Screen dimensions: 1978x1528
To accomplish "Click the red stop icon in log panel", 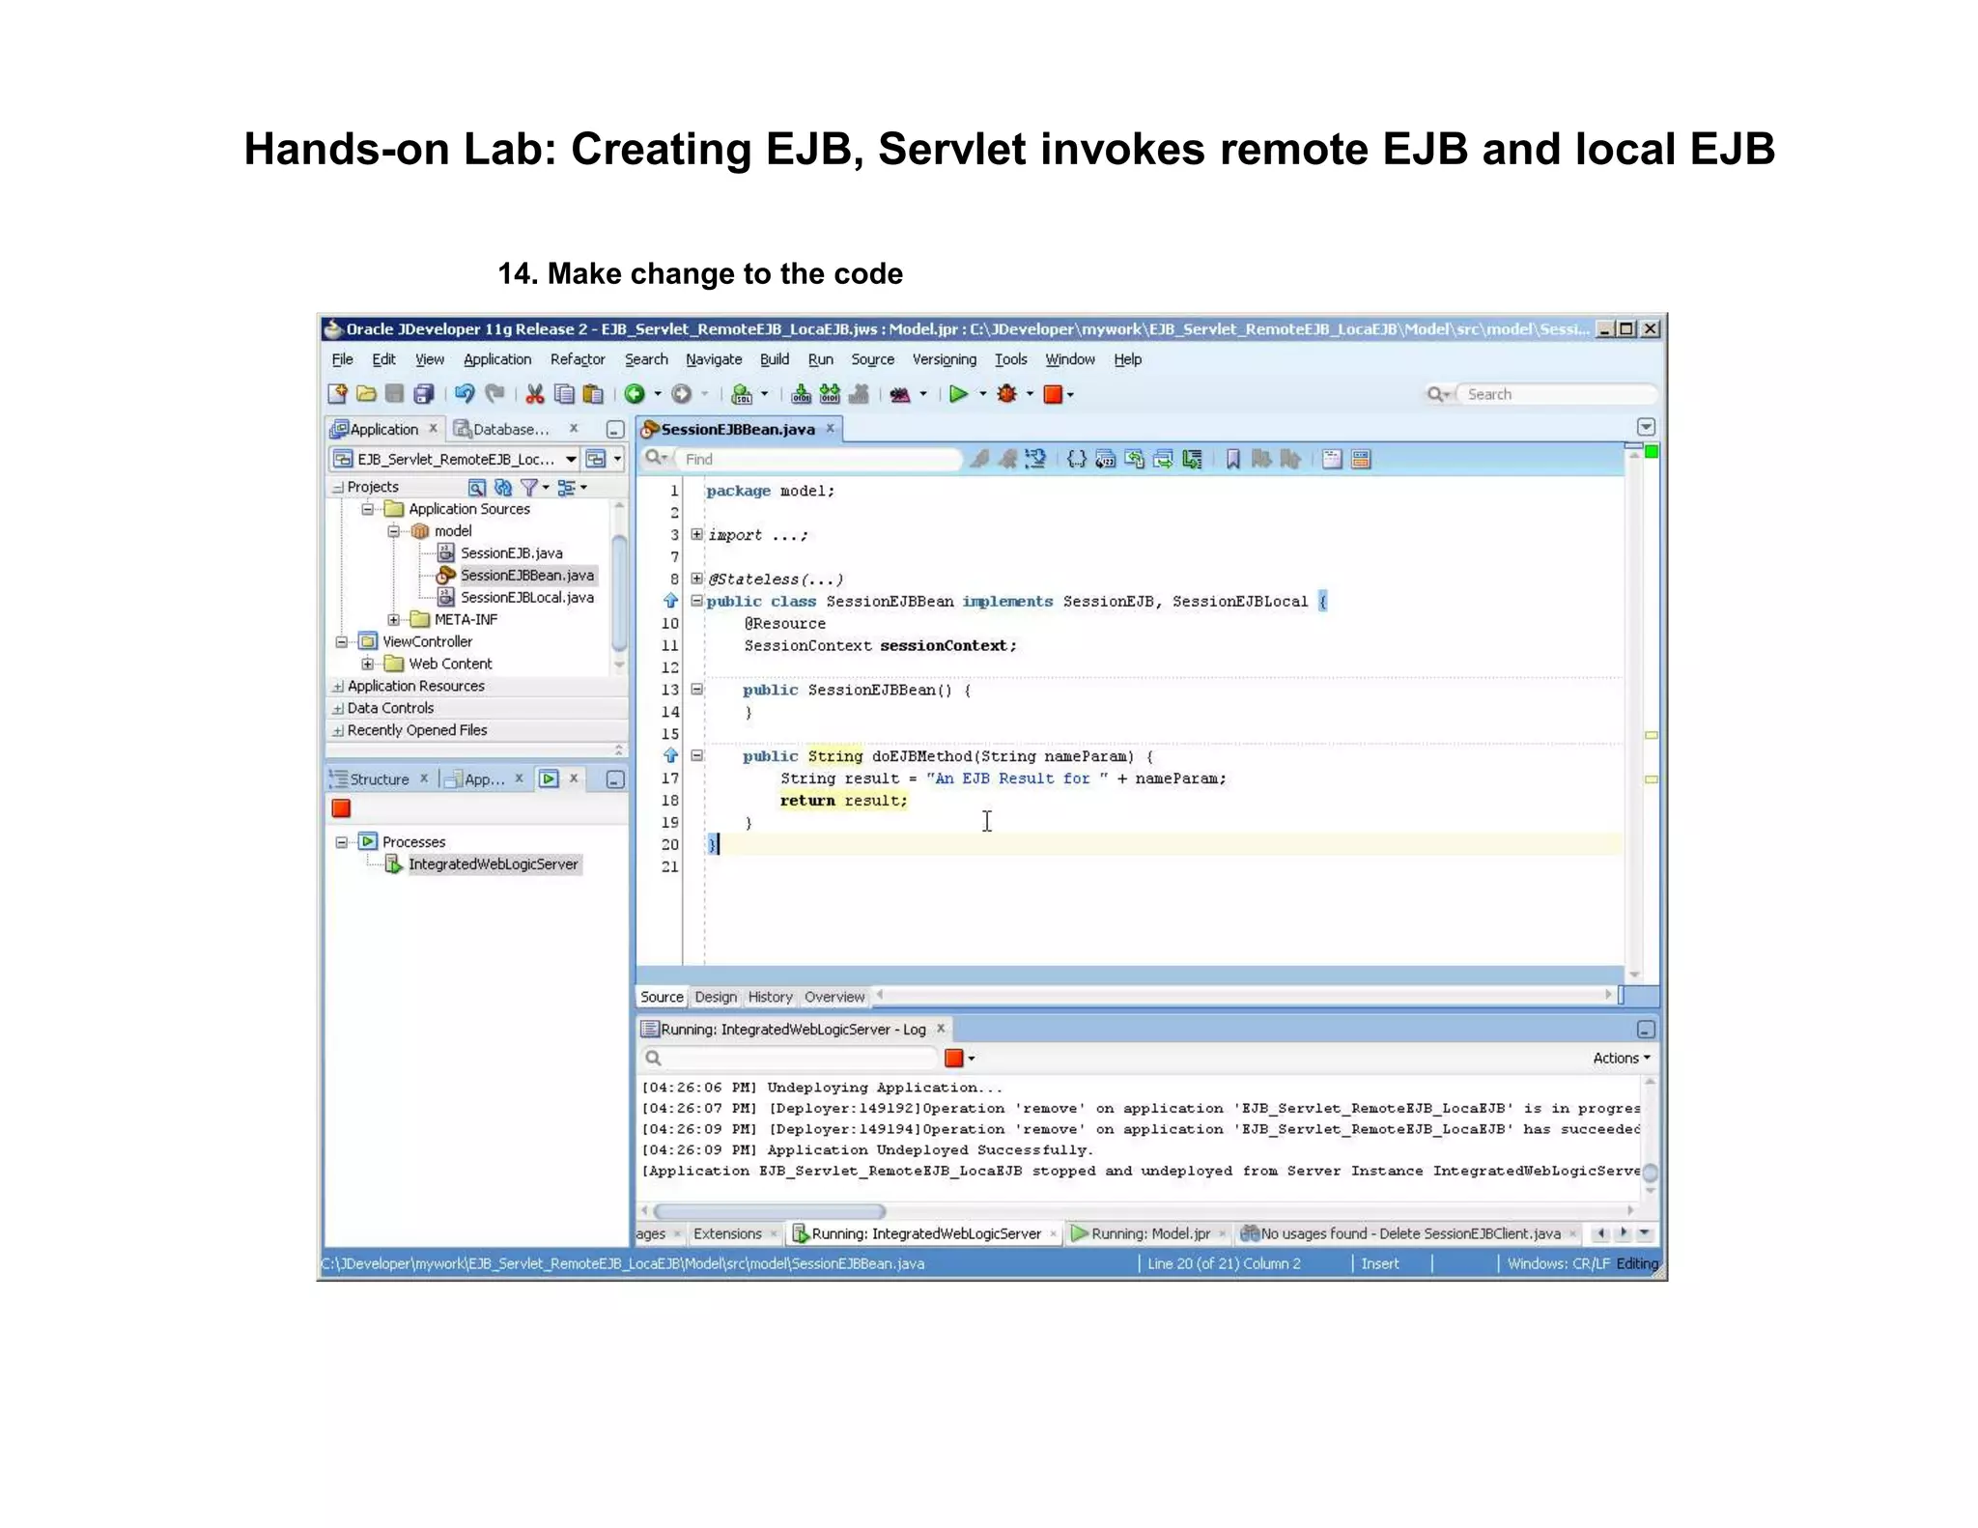I will pos(954,1059).
